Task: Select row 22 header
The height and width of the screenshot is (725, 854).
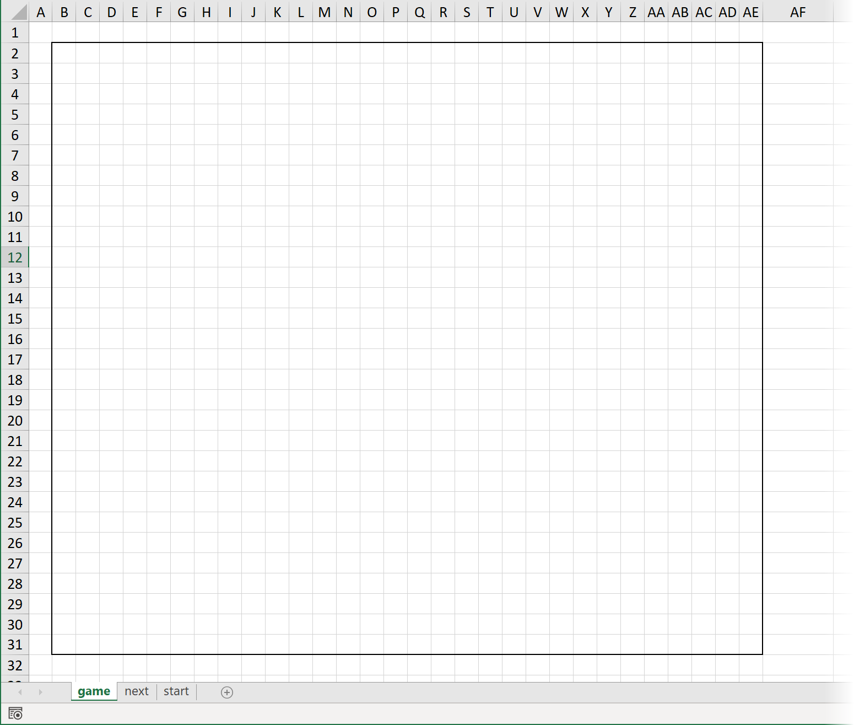Action: click(x=15, y=461)
